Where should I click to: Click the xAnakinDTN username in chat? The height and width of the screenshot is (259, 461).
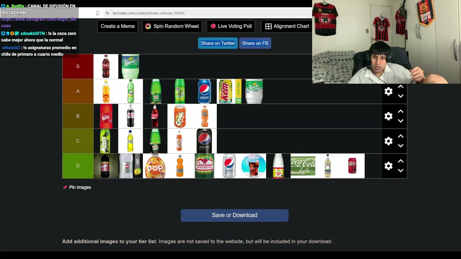(32, 33)
